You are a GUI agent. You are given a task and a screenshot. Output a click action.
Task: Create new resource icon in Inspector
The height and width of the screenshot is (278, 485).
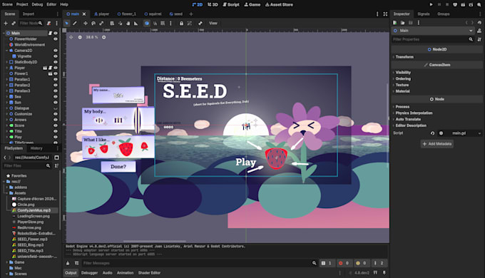point(395,23)
